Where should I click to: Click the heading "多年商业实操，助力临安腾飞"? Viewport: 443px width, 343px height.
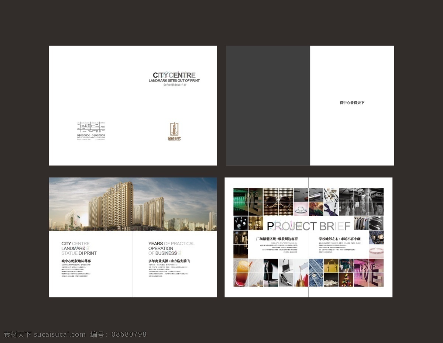click(x=169, y=261)
